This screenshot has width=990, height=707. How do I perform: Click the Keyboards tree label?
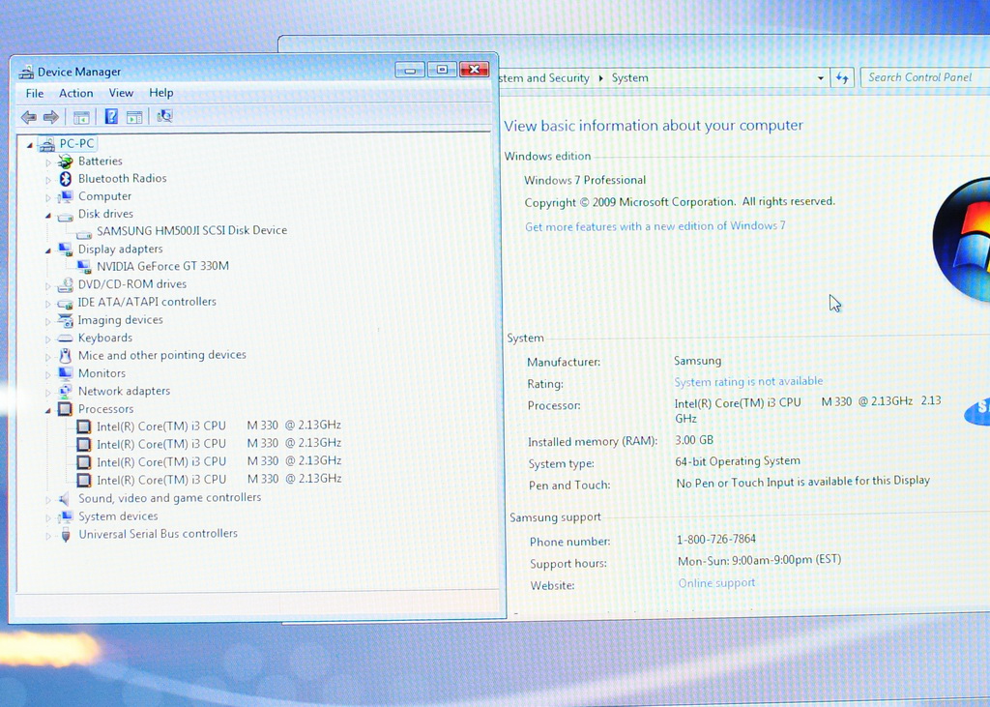105,338
